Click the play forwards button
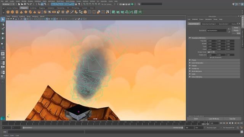244x137 pixels. (233, 123)
